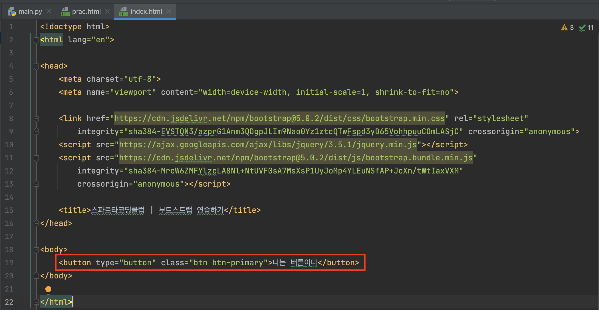
Task: Collapse the html tag fold on line 2
Action: pos(36,40)
